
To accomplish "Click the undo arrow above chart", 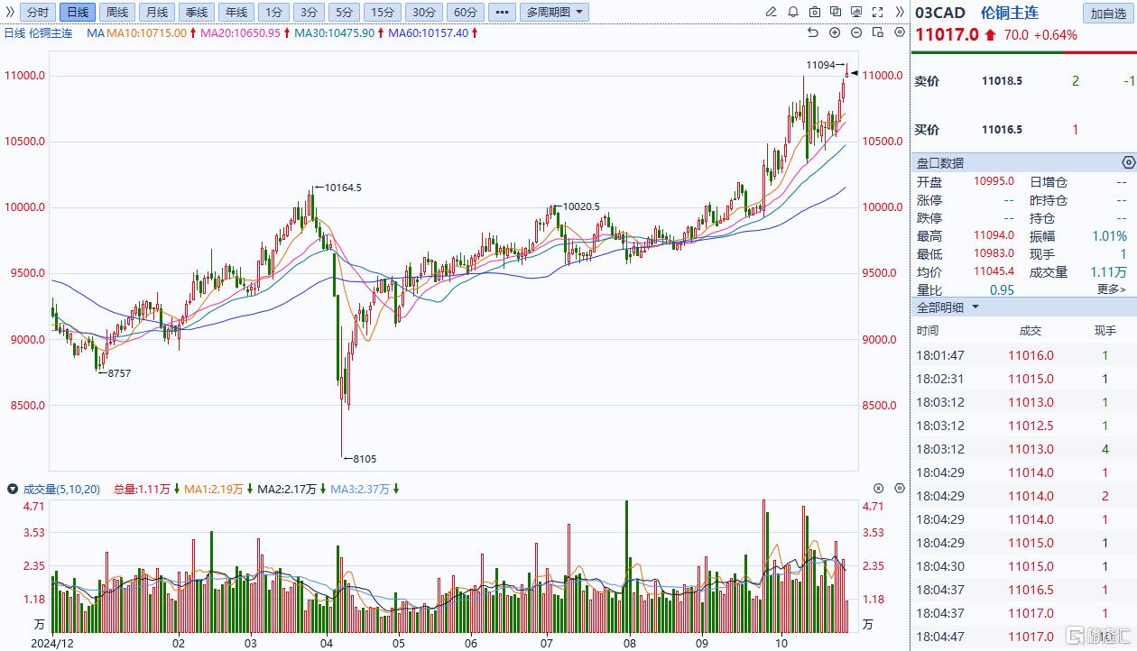I will tap(812, 32).
